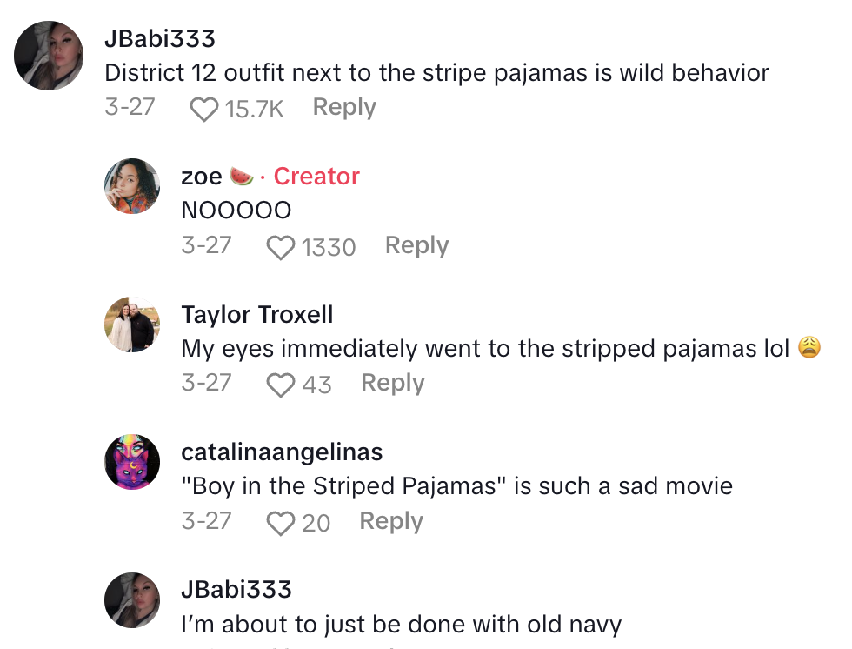Click the catalinaangelinas username

pos(282,452)
